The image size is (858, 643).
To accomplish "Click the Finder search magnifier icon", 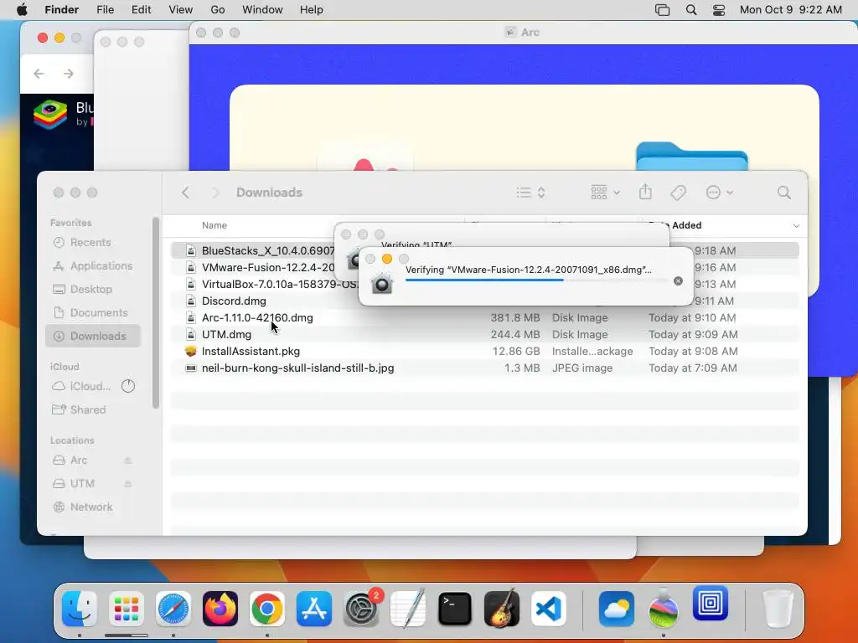I will point(783,193).
